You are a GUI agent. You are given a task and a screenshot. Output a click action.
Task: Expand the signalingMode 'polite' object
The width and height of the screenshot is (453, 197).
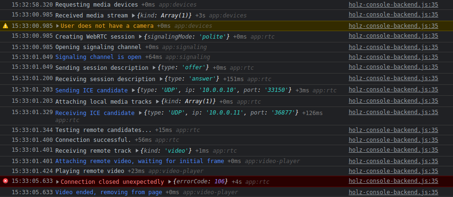(140, 37)
